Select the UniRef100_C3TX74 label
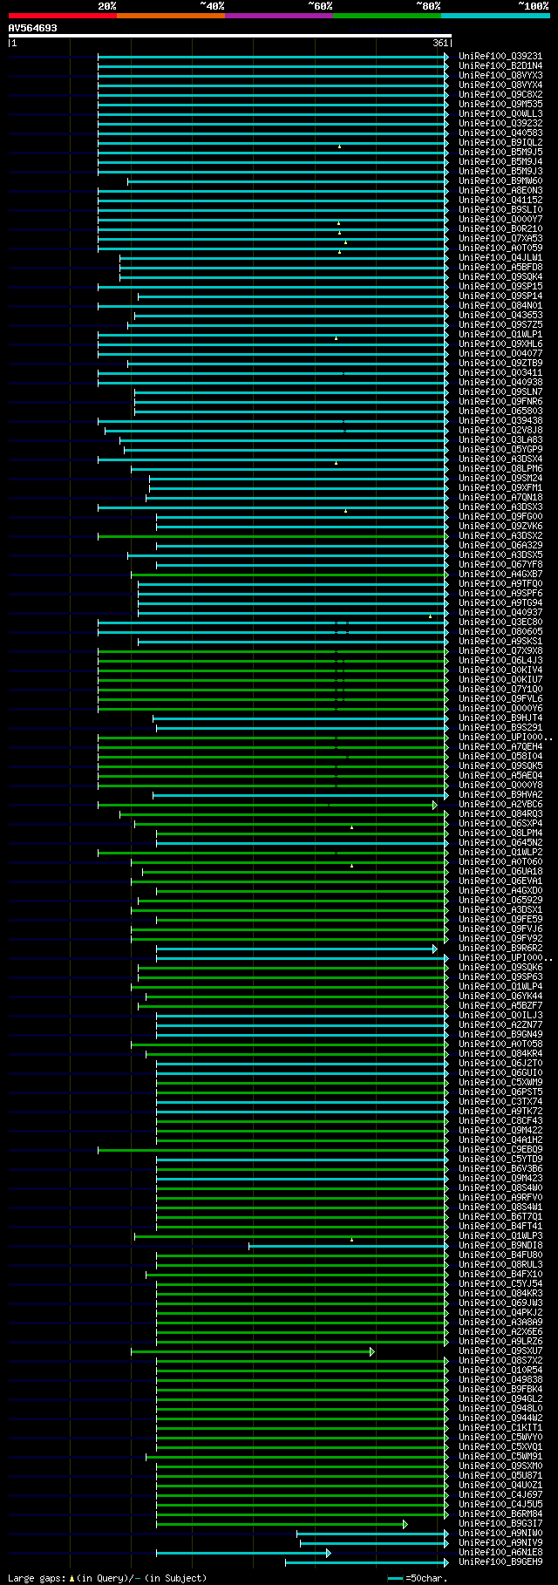 [x=500, y=1102]
